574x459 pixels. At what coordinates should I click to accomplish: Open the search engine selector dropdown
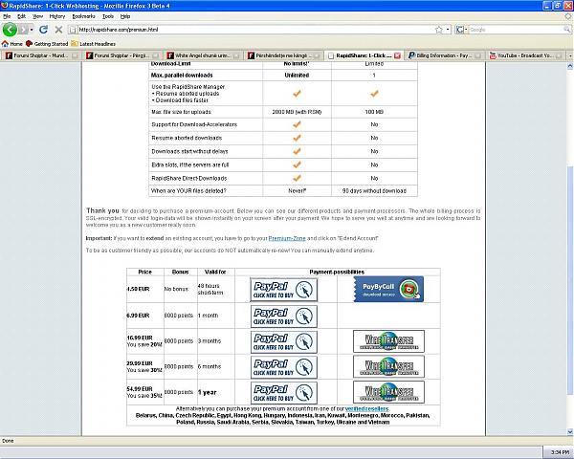461,30
